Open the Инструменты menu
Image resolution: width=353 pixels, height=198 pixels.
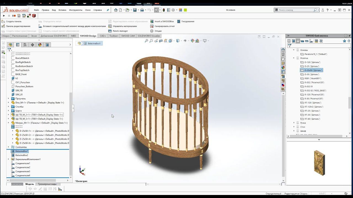click(76, 10)
